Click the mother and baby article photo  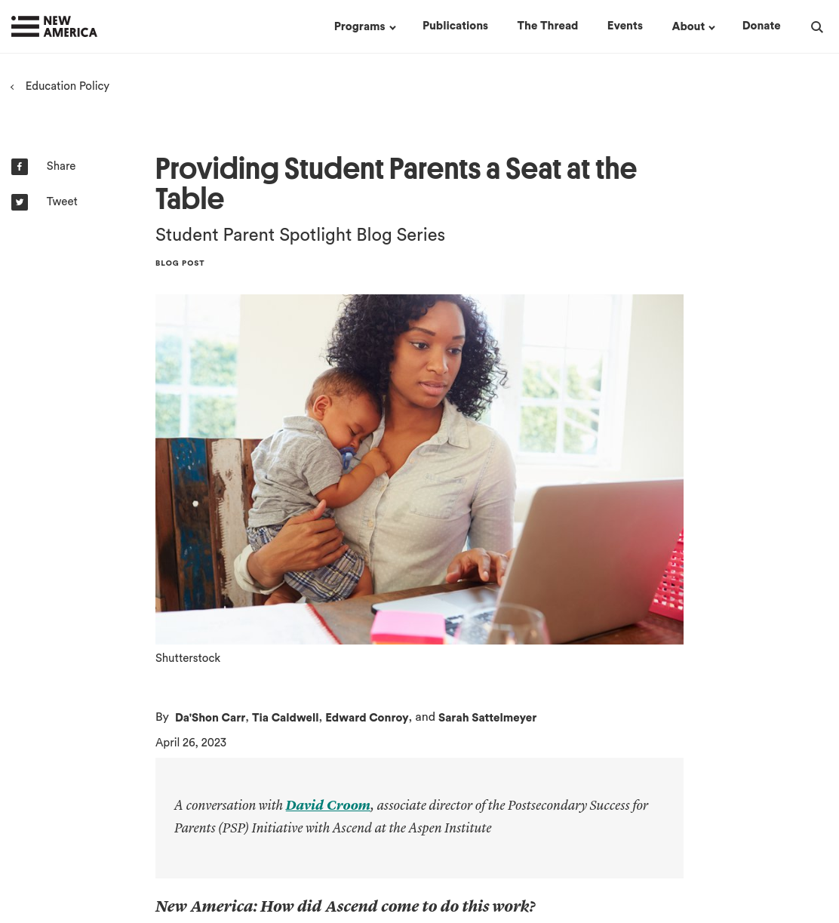click(419, 469)
